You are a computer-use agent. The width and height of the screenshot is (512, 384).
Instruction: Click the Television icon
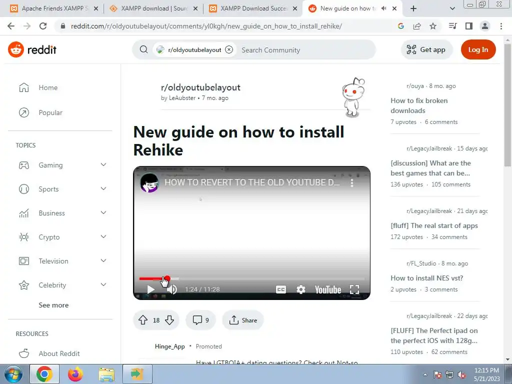click(x=24, y=261)
